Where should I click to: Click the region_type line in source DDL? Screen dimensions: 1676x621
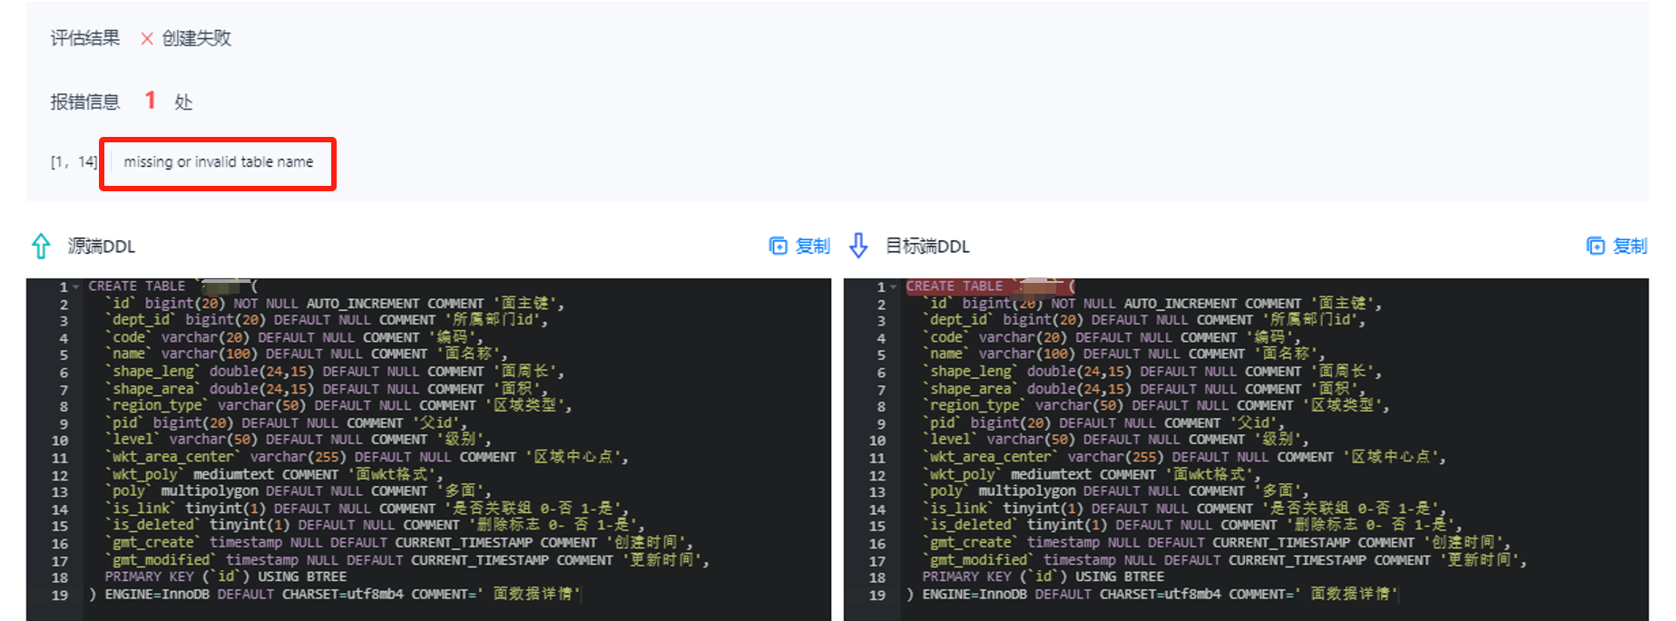point(338,405)
